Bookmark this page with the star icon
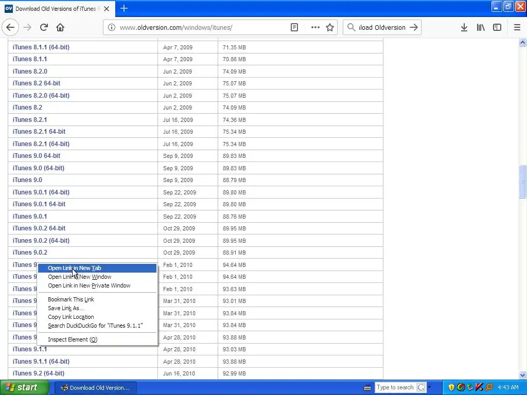 tap(330, 28)
